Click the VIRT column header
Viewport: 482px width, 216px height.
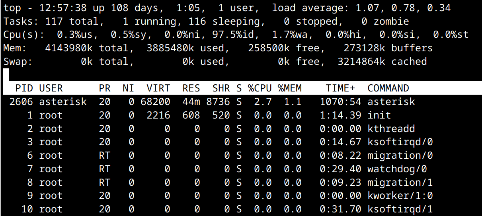(158, 88)
